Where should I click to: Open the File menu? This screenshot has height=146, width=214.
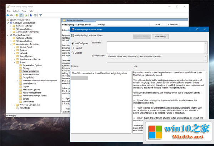click(x=9, y=11)
